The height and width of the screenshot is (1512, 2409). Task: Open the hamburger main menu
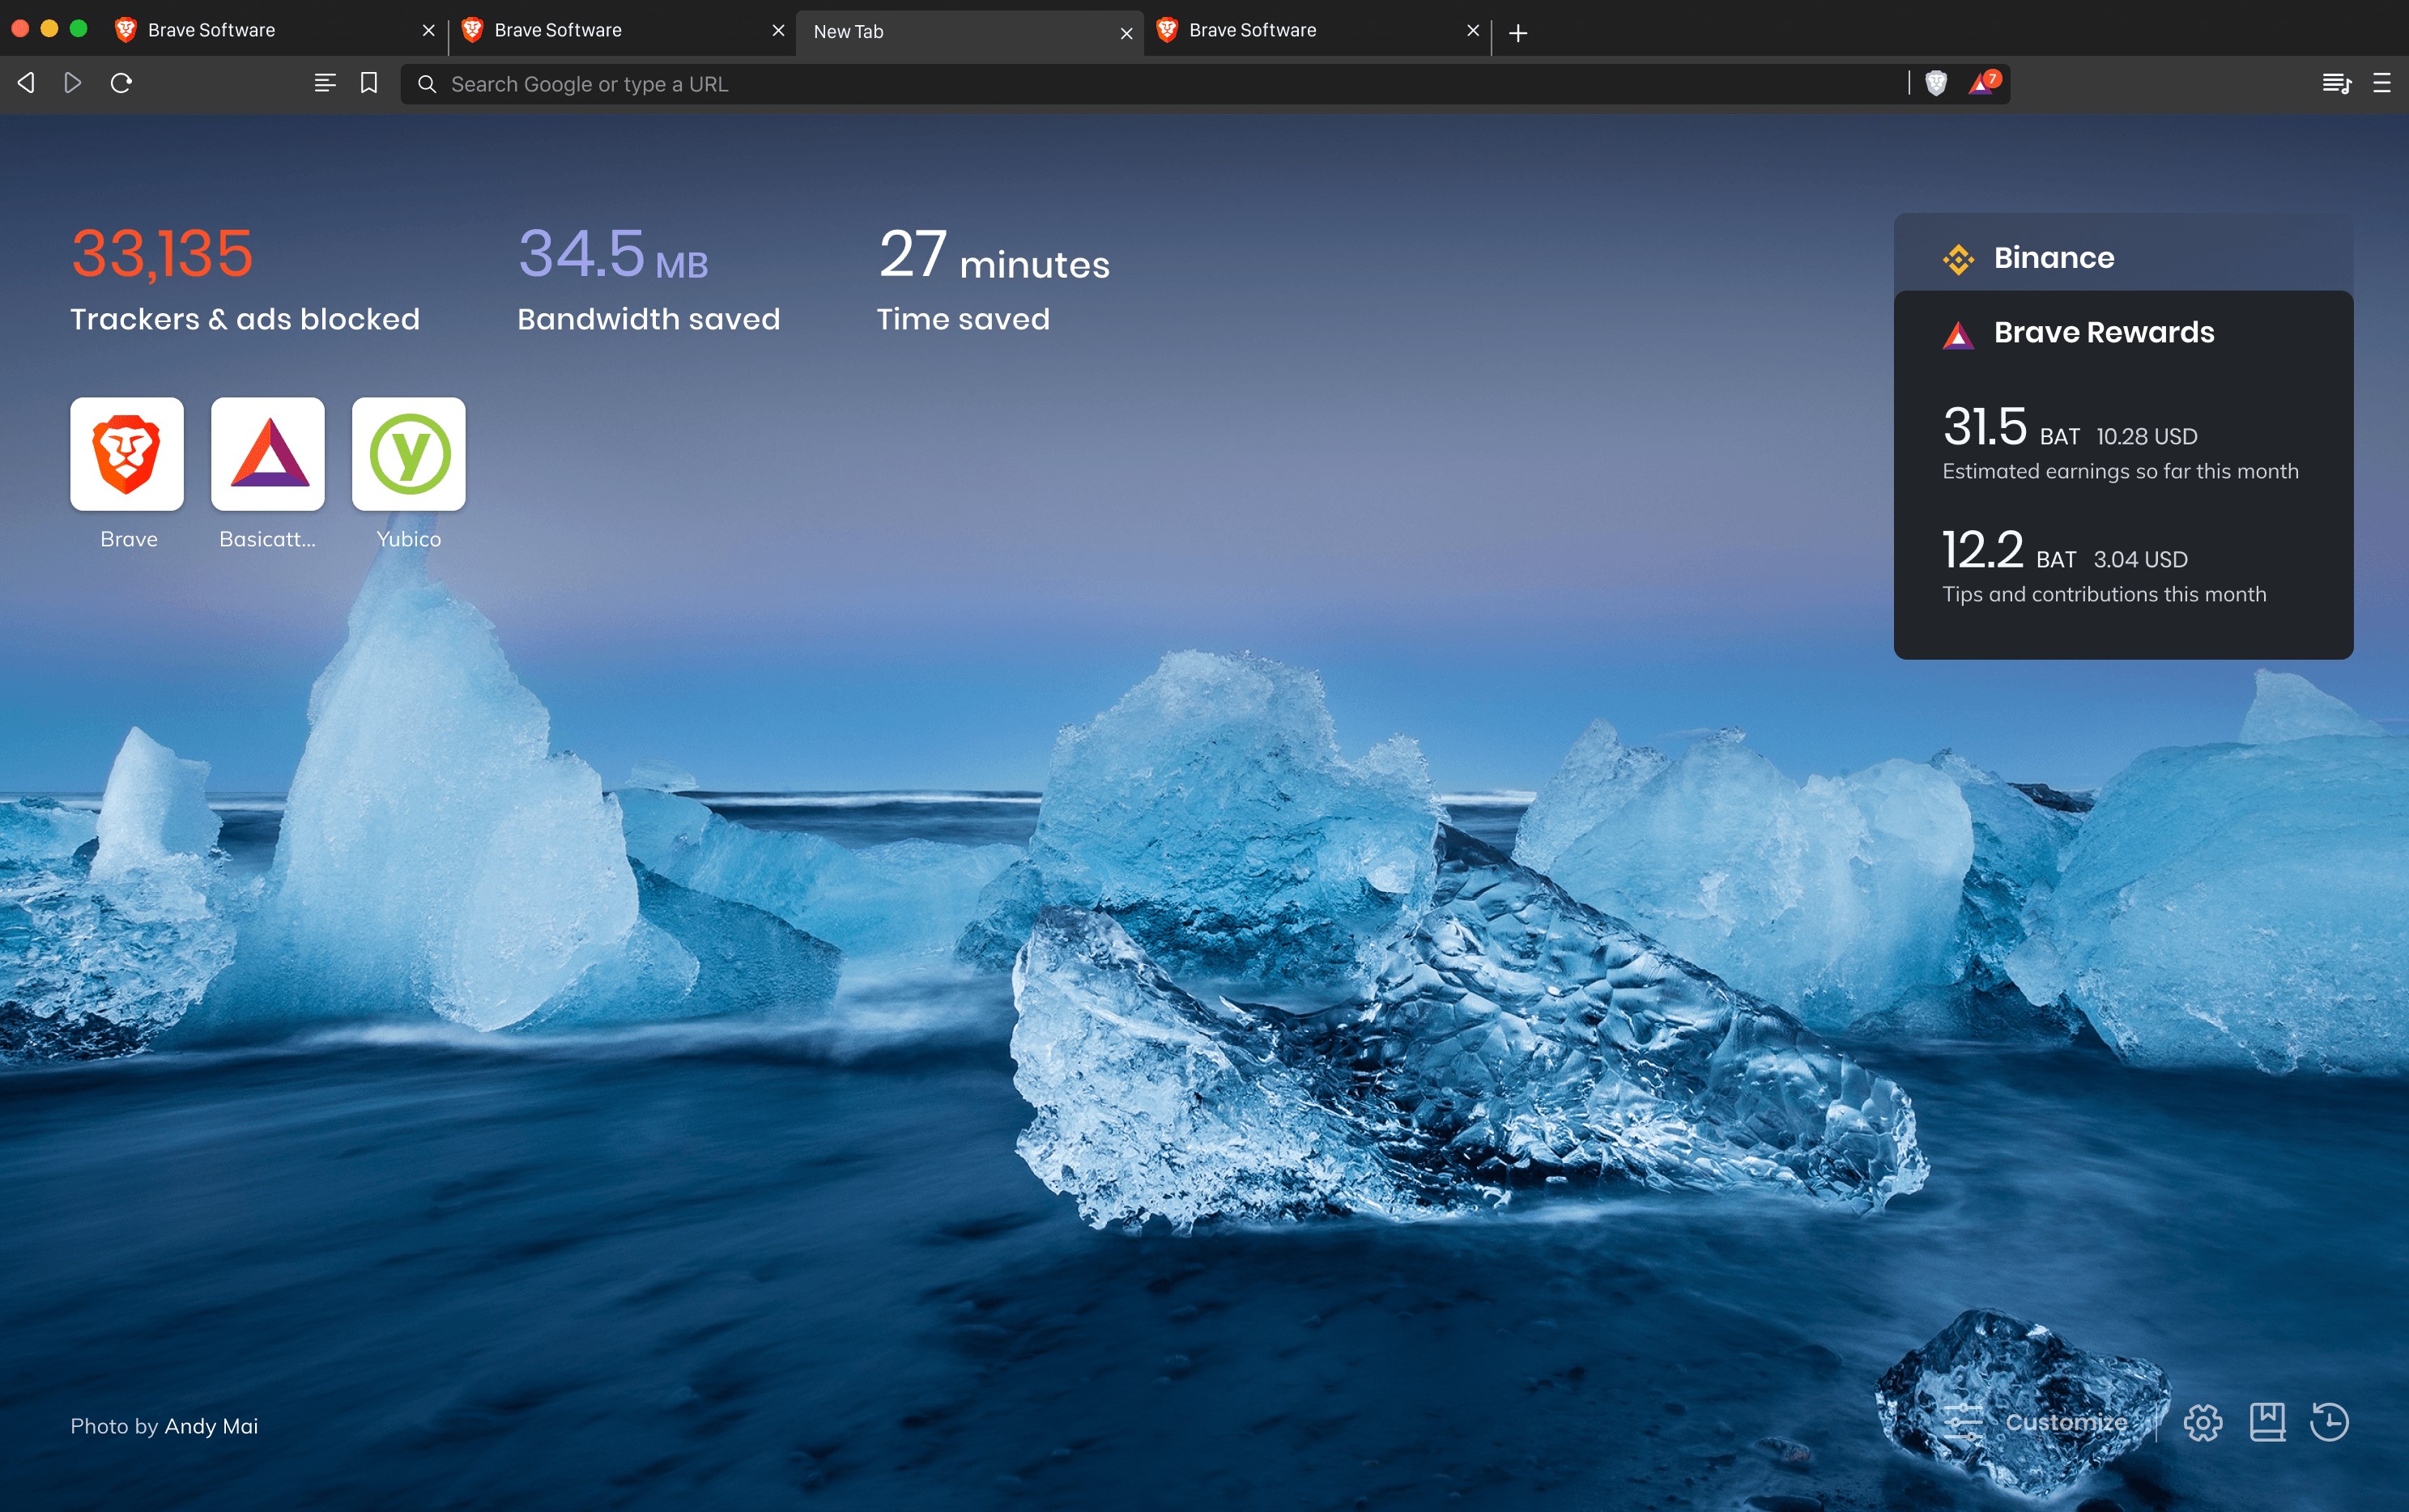2382,83
